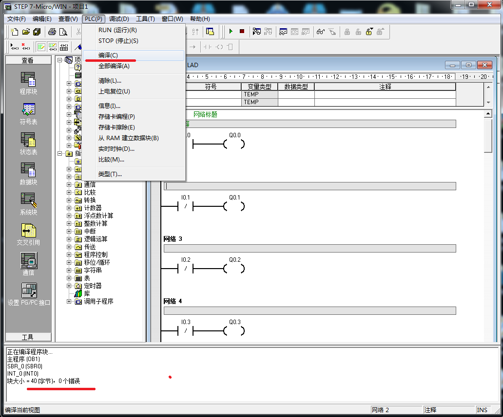Choose 编译(C) from the PLC menu
This screenshot has height=417, width=503.
click(108, 55)
